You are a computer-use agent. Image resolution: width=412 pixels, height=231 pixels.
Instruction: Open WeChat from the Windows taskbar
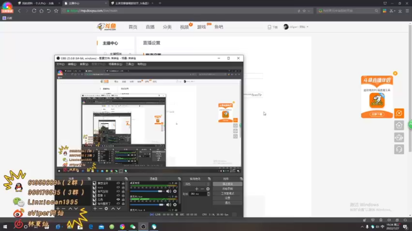133,226
